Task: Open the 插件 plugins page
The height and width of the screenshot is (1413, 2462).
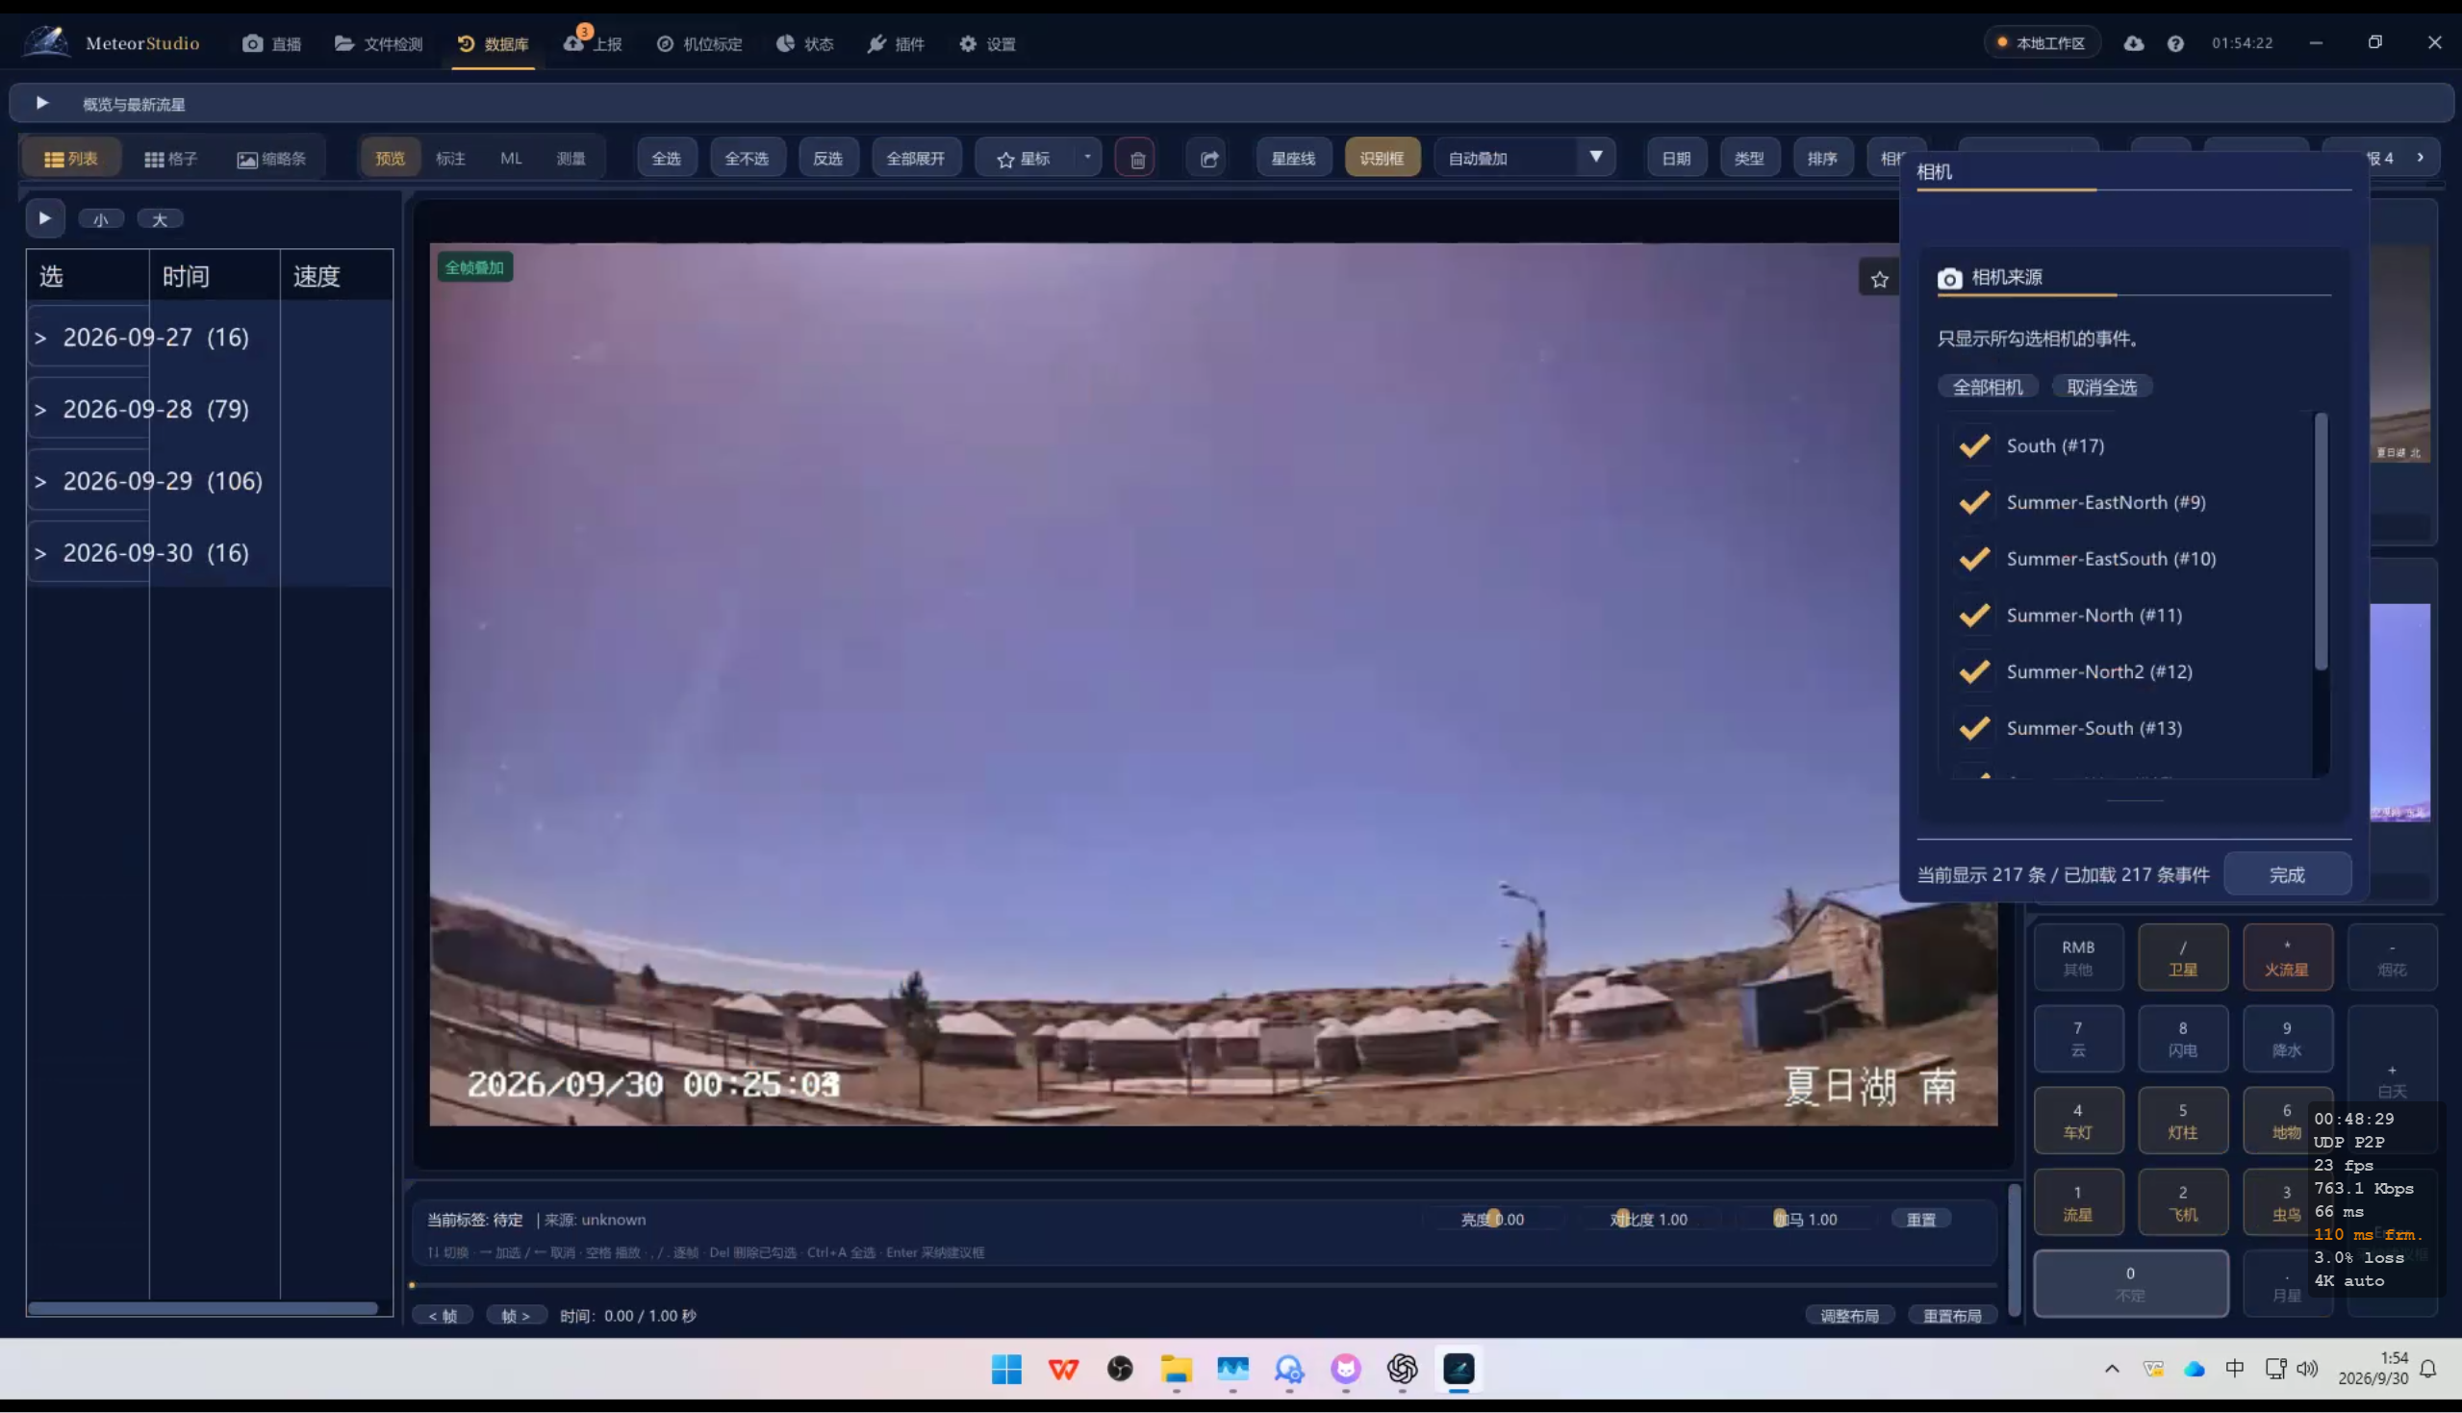Action: tap(896, 43)
